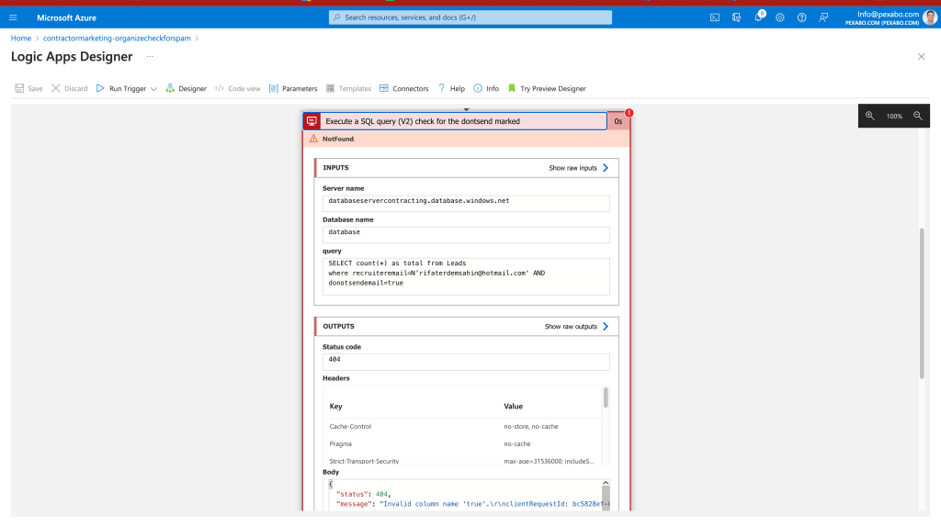This screenshot has height=526, width=941.
Task: Click the Database name value field
Action: (x=466, y=234)
